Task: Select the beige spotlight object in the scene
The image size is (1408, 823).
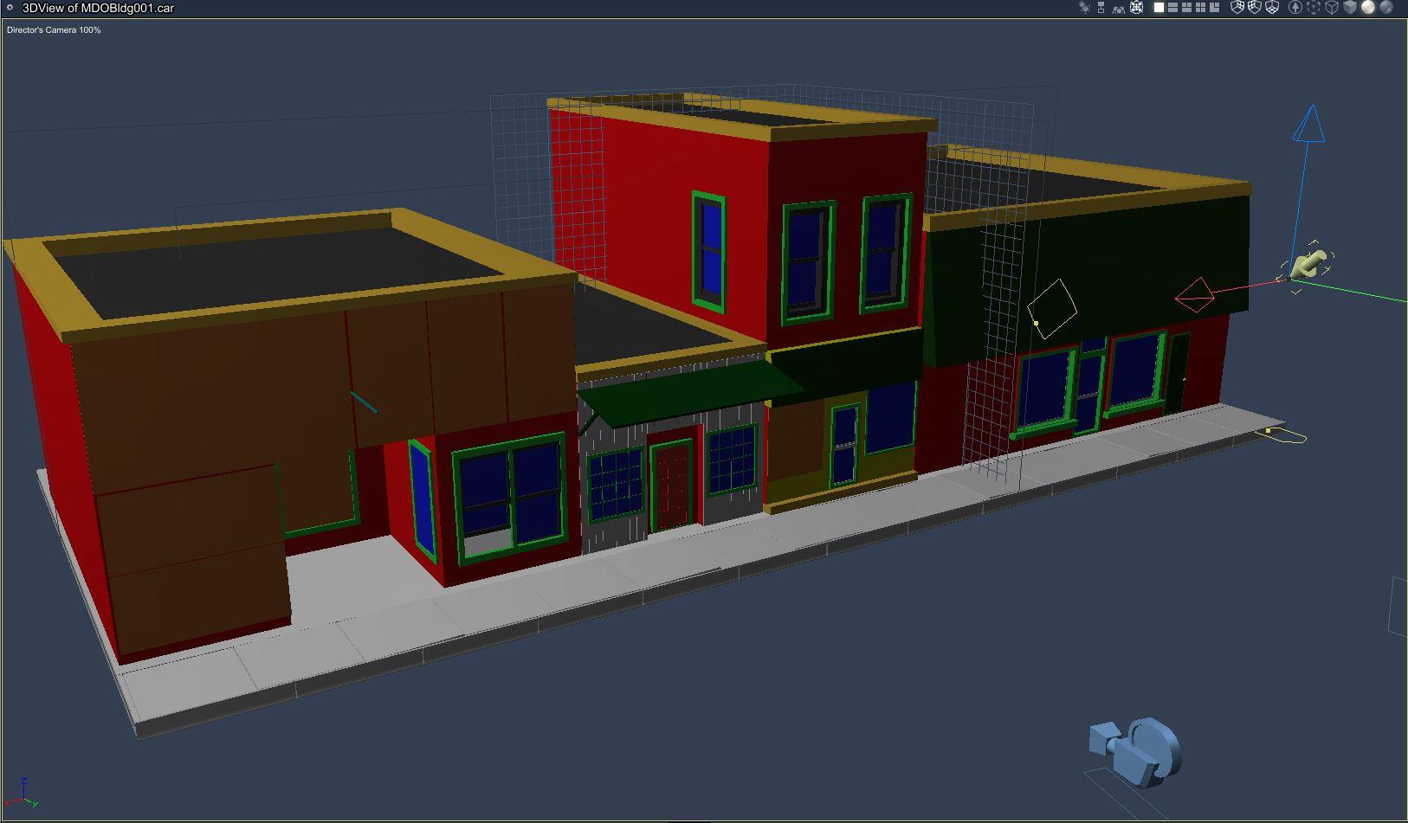Action: point(1308,264)
